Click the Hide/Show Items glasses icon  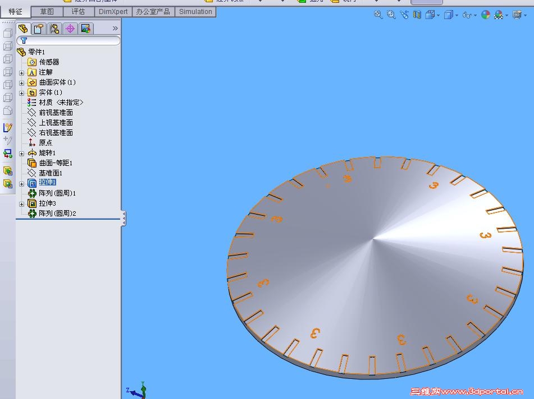[x=467, y=15]
